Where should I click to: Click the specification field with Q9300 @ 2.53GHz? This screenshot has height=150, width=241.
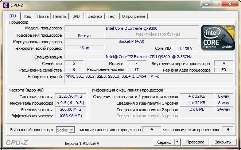click(x=149, y=57)
